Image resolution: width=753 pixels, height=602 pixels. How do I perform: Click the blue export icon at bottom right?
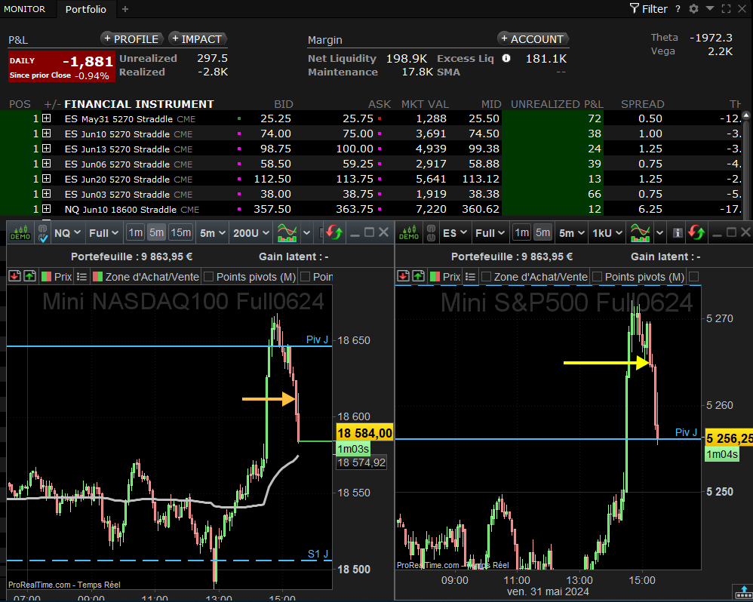745,592
